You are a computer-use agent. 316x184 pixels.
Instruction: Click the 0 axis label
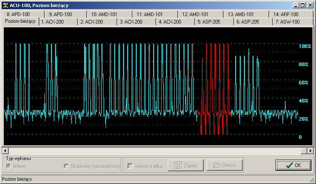(x=300, y=137)
